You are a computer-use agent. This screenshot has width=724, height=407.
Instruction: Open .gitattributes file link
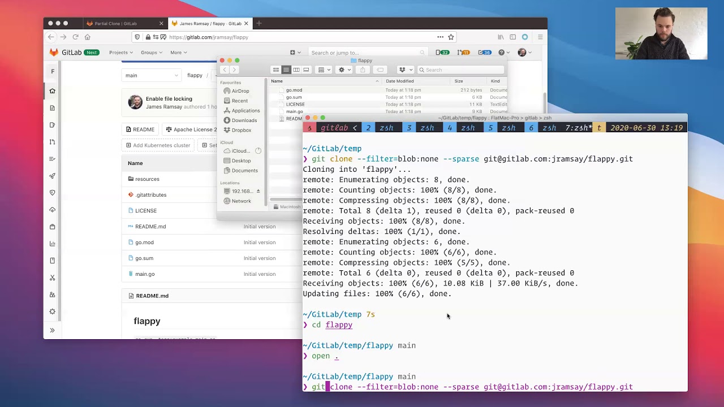151,195
